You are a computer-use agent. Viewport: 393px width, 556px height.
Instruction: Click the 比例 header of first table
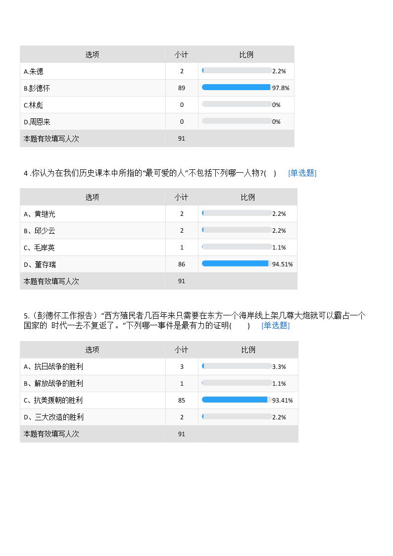(x=246, y=54)
